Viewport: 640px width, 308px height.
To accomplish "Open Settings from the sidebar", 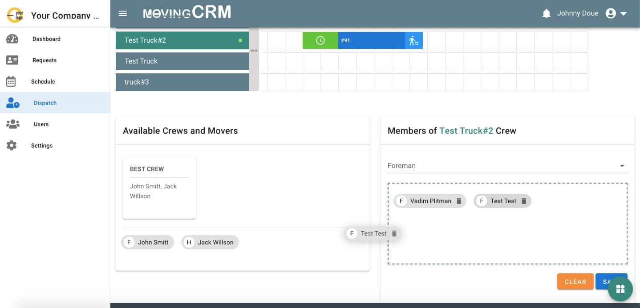I will tap(42, 146).
